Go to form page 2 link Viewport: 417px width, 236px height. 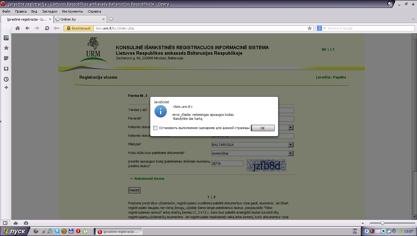pos(214,197)
